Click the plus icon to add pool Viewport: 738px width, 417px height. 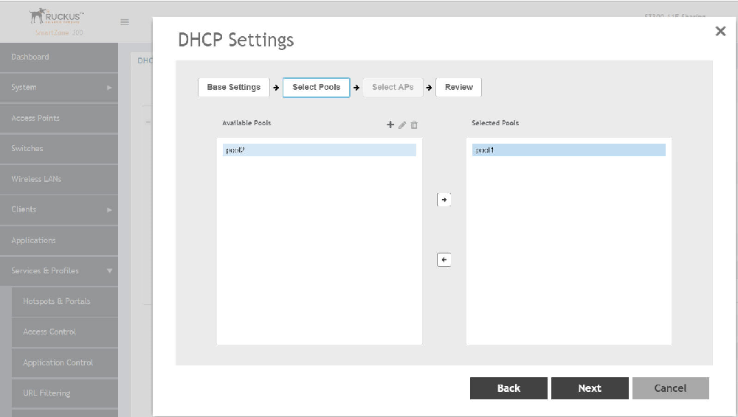[390, 125]
